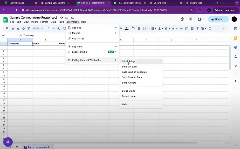Click the Share button

coord(217,19)
